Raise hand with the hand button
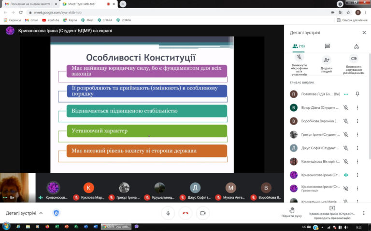 click(292, 212)
